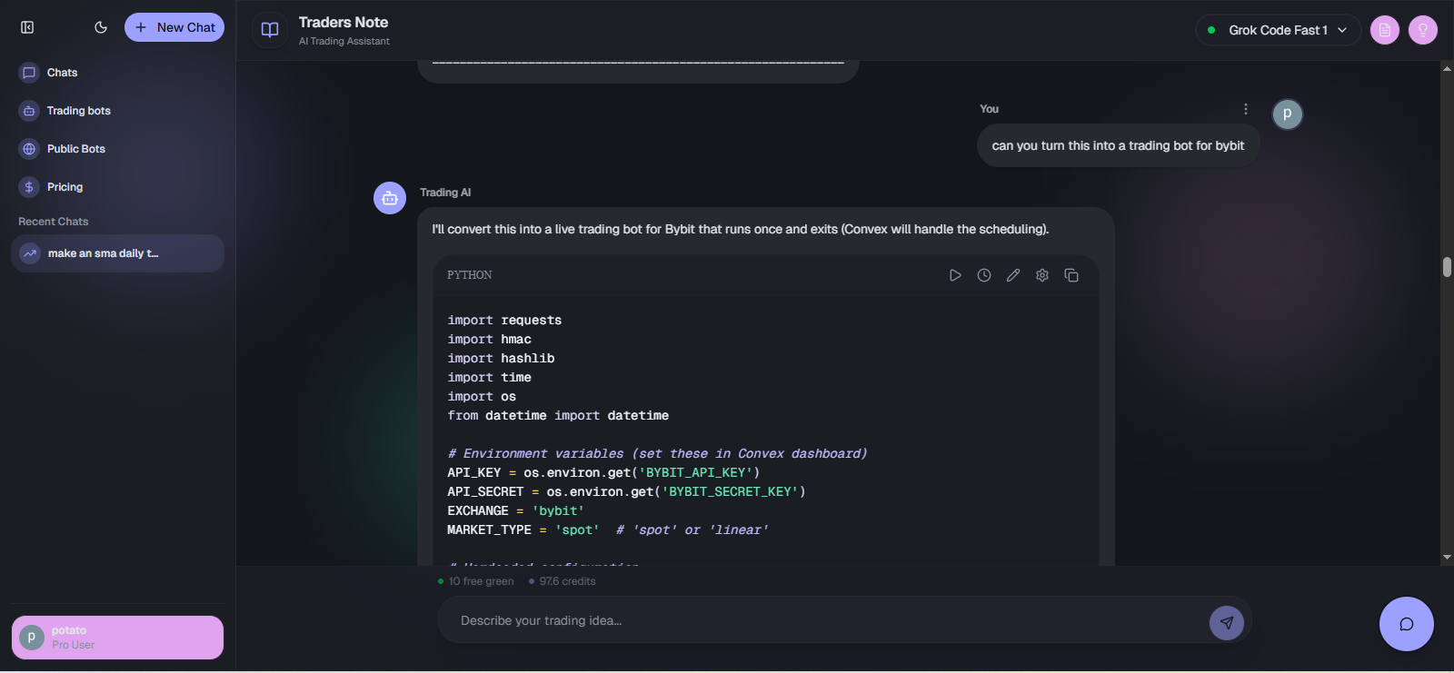Click the 'Recent Chats' heading
Viewport: 1454px width, 673px height.
click(x=54, y=222)
